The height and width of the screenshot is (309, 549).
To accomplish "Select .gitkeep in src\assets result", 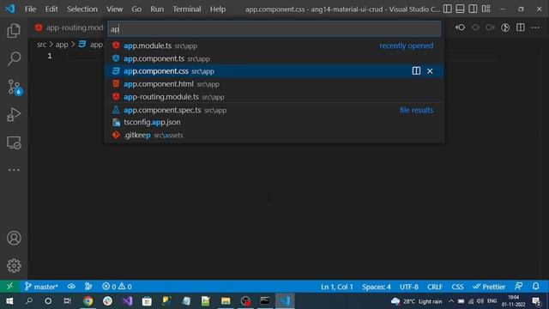I will tap(274, 135).
